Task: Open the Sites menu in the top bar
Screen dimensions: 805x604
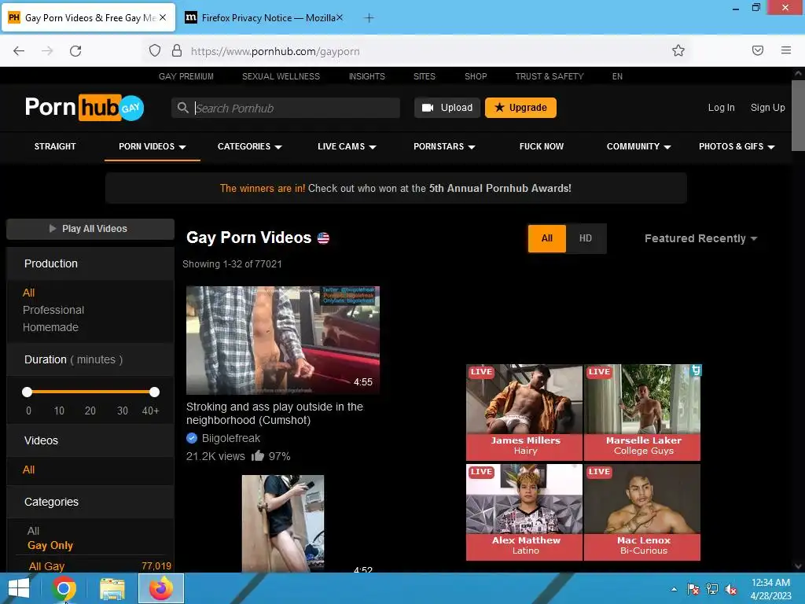Action: click(424, 76)
